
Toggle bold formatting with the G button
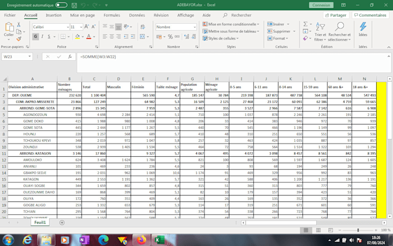pos(35,36)
